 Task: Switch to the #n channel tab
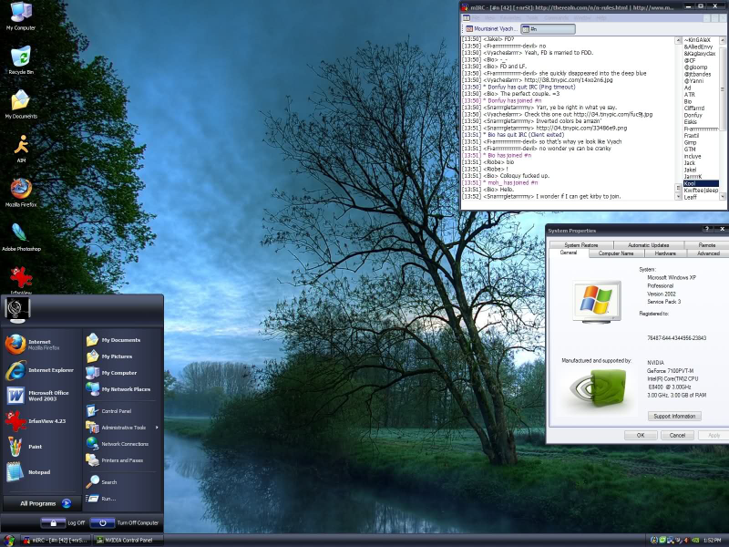pyautogui.click(x=548, y=29)
